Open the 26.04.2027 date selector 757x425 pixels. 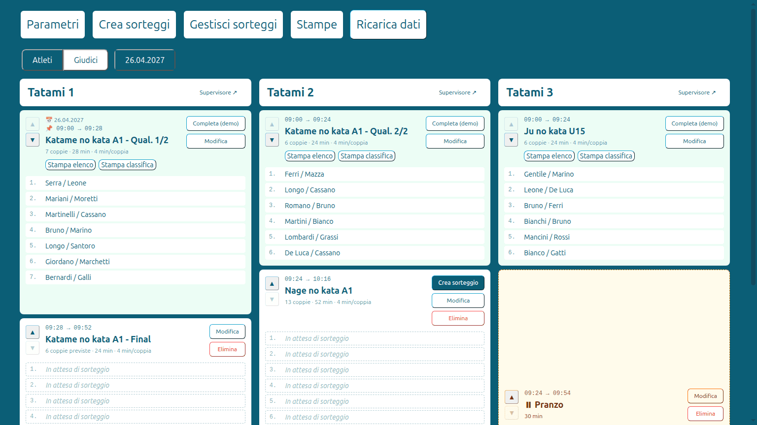pyautogui.click(x=145, y=60)
